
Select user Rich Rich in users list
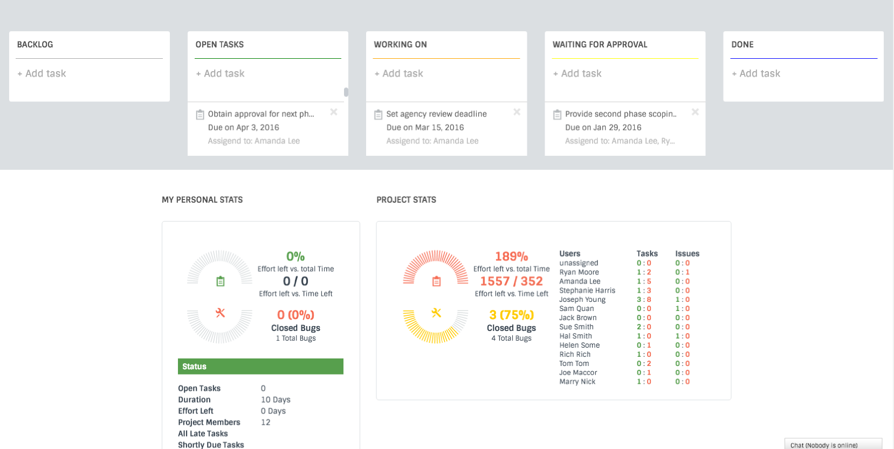point(575,355)
